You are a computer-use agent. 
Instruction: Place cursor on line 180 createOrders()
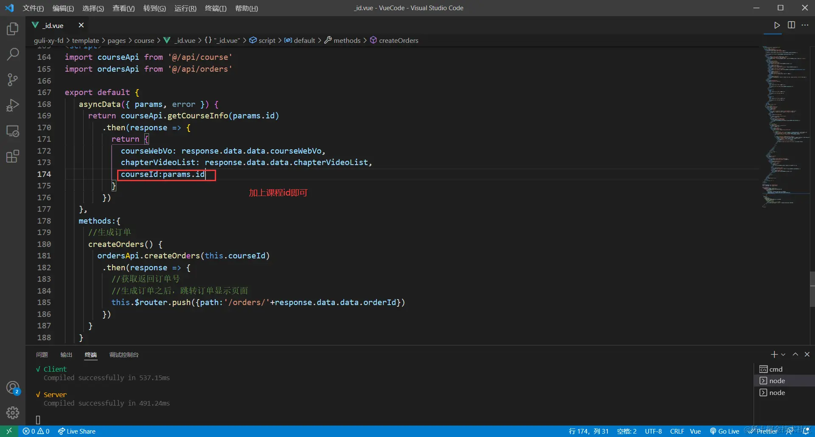click(x=125, y=244)
